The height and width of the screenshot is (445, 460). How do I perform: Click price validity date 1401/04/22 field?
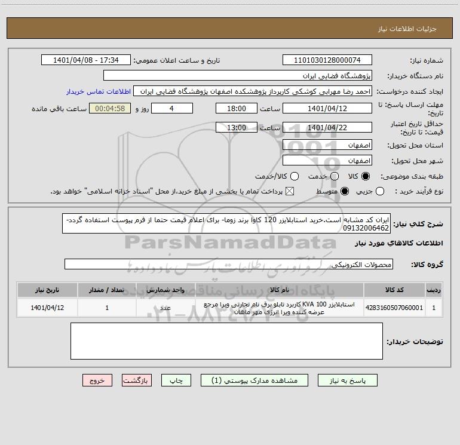(327, 128)
